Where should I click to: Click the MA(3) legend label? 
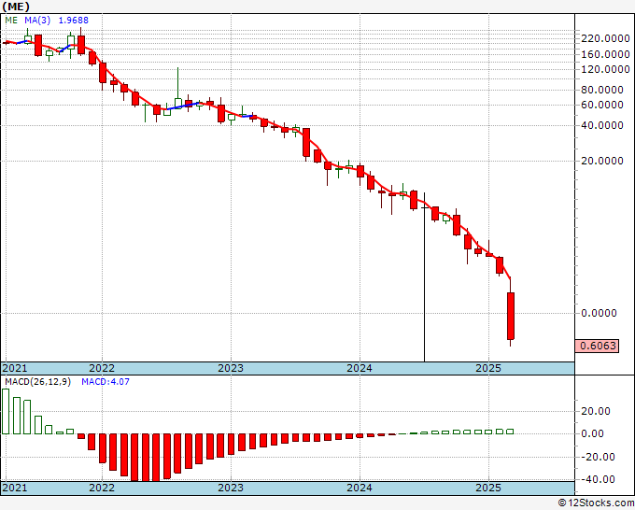(x=37, y=21)
